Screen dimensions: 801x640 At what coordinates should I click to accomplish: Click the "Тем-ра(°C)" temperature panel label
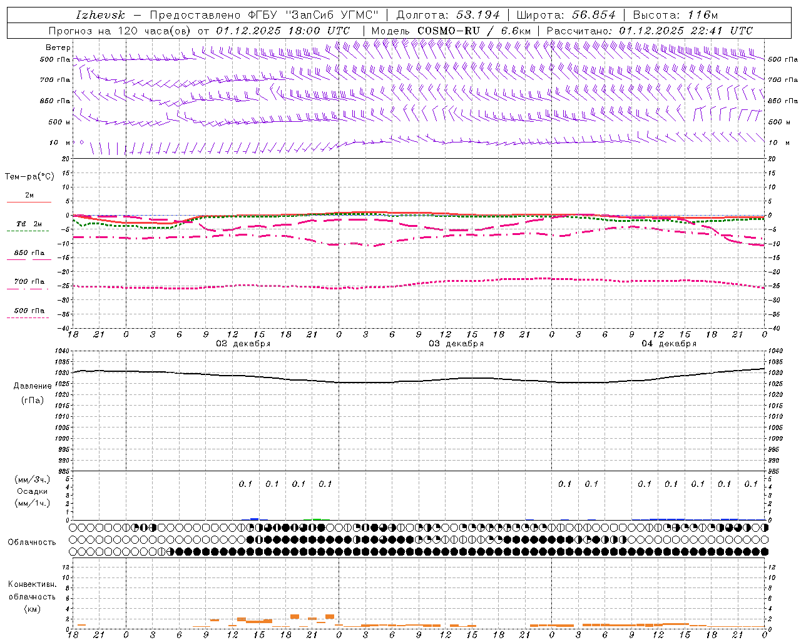point(29,177)
